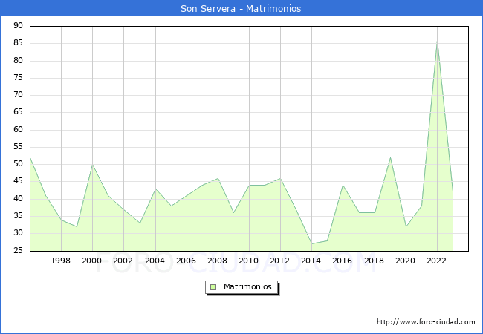Click the chart title Son Servera - Matrimonios

pyautogui.click(x=241, y=9)
